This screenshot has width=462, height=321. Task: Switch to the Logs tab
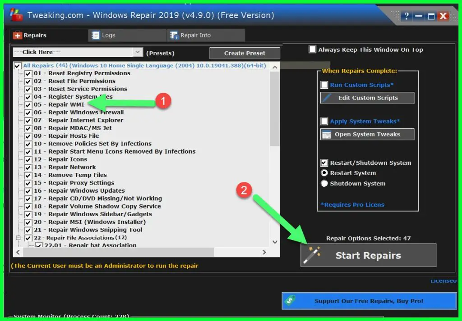(x=127, y=35)
